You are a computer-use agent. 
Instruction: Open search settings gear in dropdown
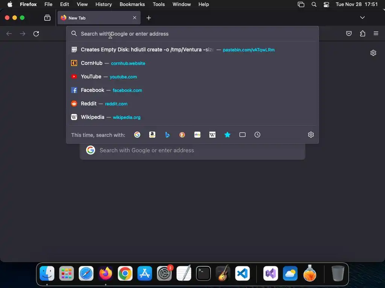[311, 135]
